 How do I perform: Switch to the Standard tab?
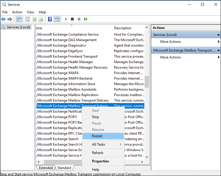[64, 168]
